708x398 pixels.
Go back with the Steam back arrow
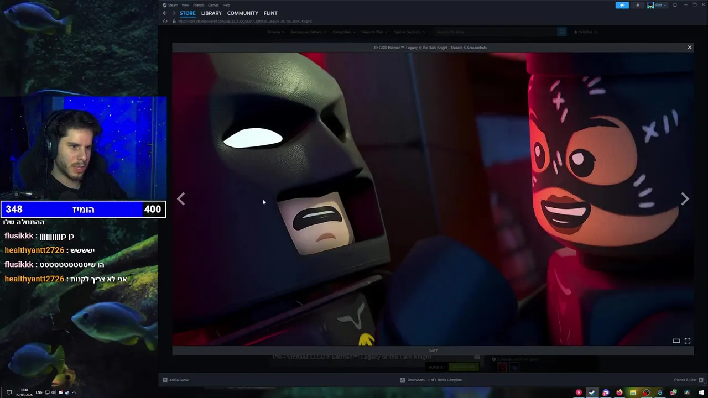[164, 13]
